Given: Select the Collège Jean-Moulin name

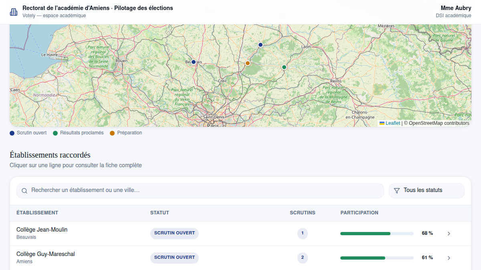Looking at the screenshot, I should (42, 230).
